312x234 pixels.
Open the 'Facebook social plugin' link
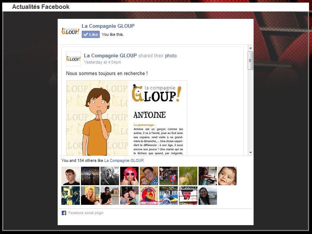(86, 213)
